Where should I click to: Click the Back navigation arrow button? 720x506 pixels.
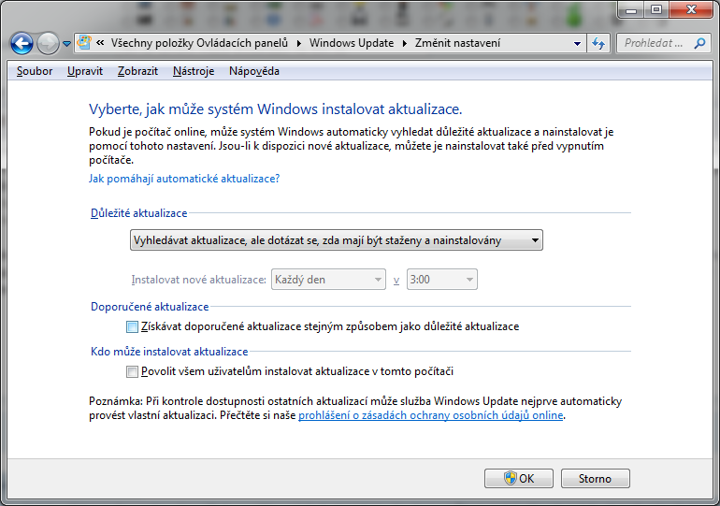click(22, 43)
